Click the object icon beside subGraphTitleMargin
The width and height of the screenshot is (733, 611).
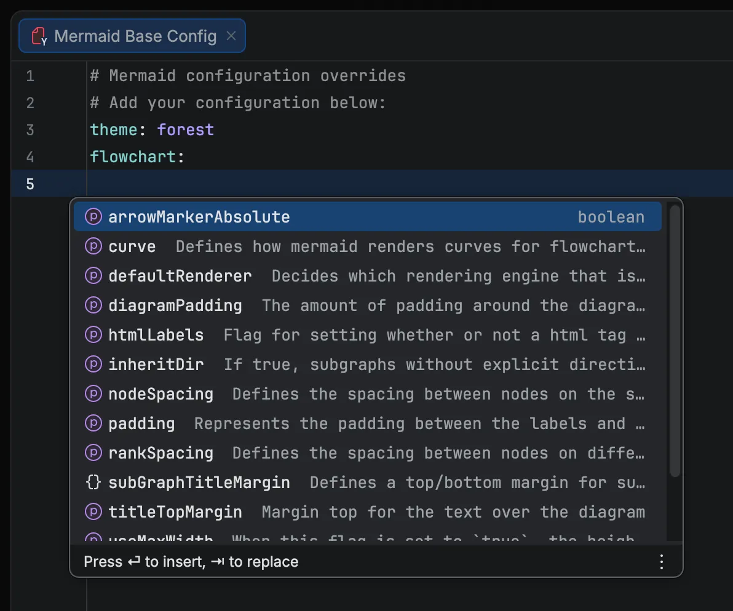pos(92,482)
